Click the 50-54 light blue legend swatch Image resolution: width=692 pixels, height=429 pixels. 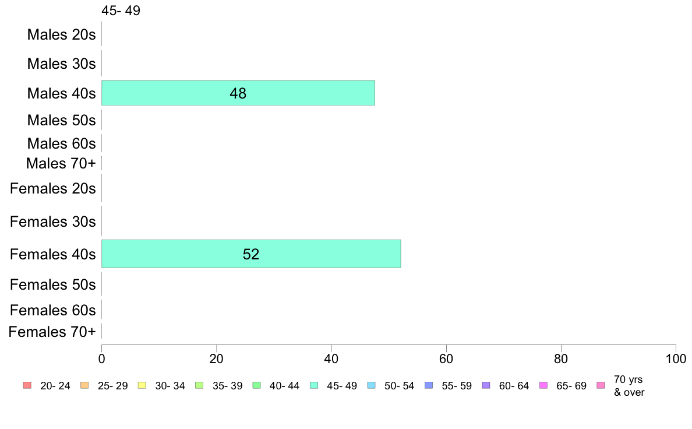pyautogui.click(x=371, y=385)
